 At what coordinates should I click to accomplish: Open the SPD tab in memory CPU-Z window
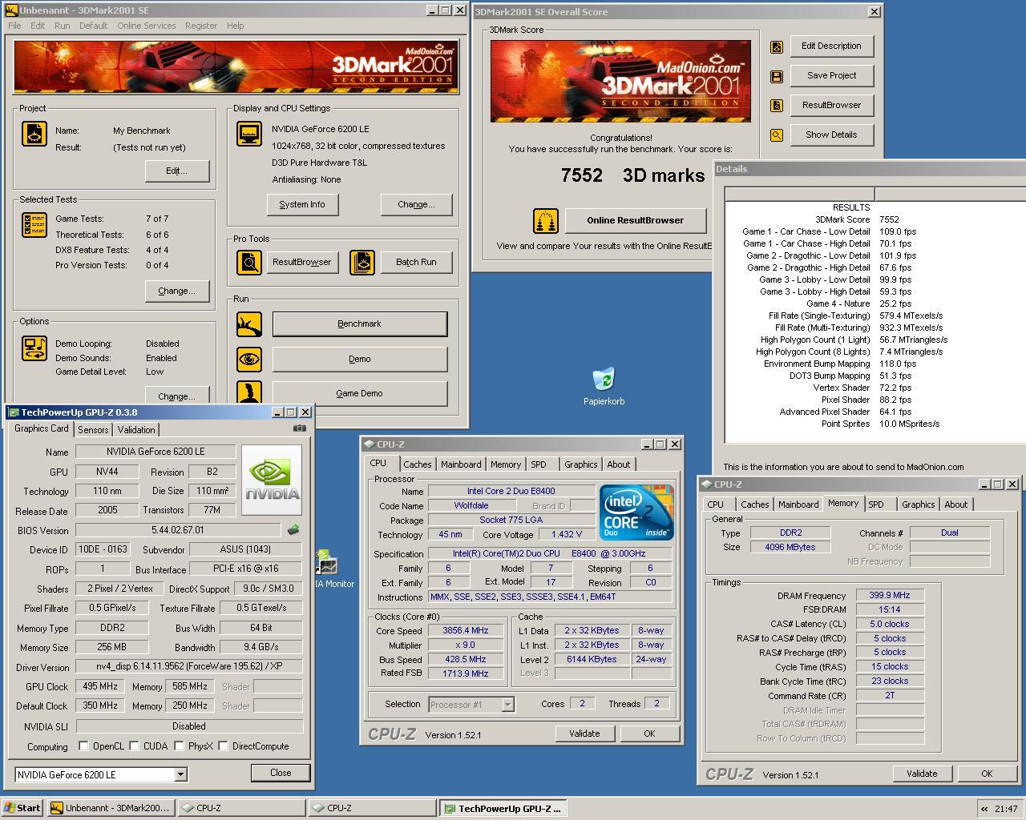point(876,504)
